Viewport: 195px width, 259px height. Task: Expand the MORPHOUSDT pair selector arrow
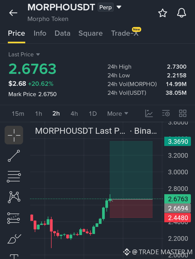tap(119, 7)
